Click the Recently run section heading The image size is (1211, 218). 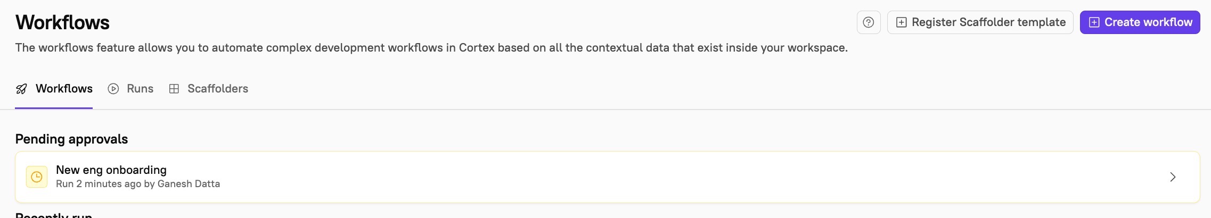pyautogui.click(x=54, y=215)
